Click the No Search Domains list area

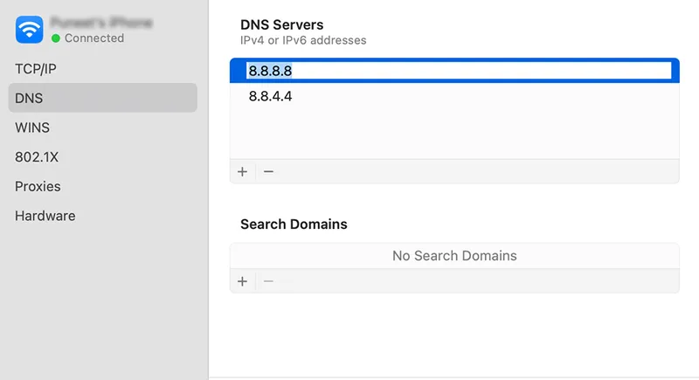(453, 256)
